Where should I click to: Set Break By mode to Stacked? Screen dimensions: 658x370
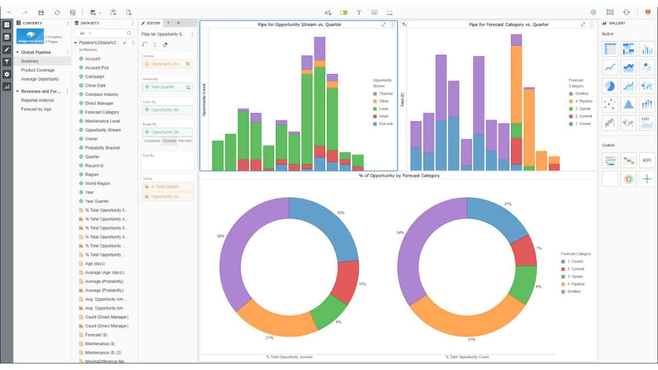(x=169, y=141)
